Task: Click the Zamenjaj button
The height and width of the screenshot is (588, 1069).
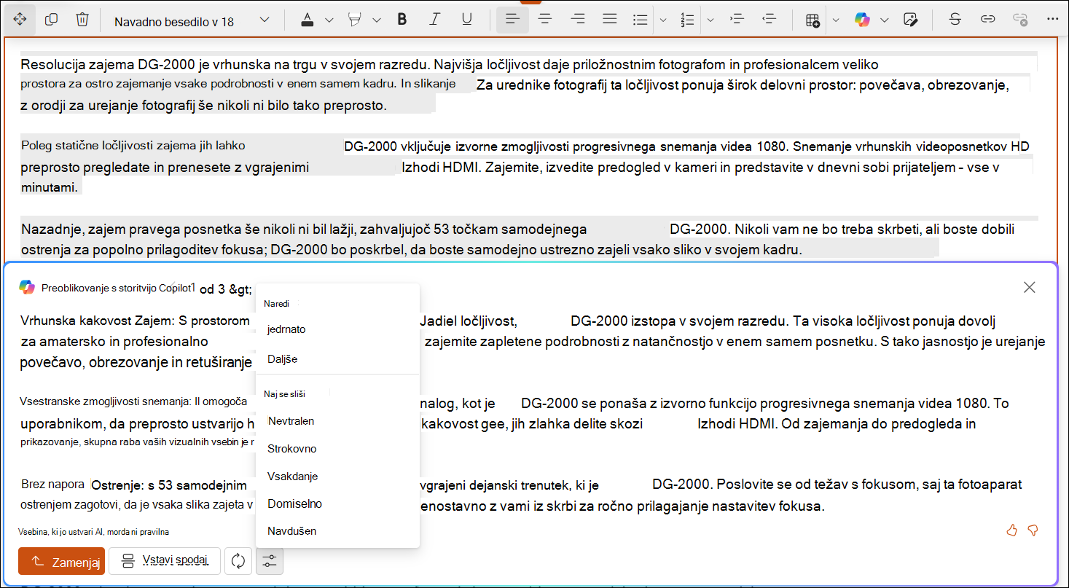Action: click(x=62, y=561)
